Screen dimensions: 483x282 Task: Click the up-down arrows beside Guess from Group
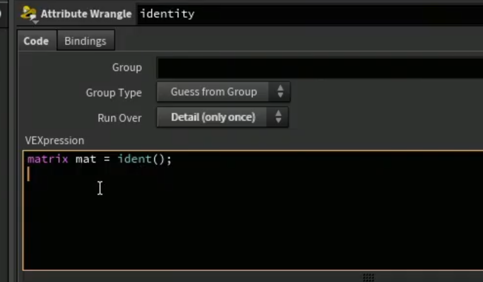pos(280,92)
